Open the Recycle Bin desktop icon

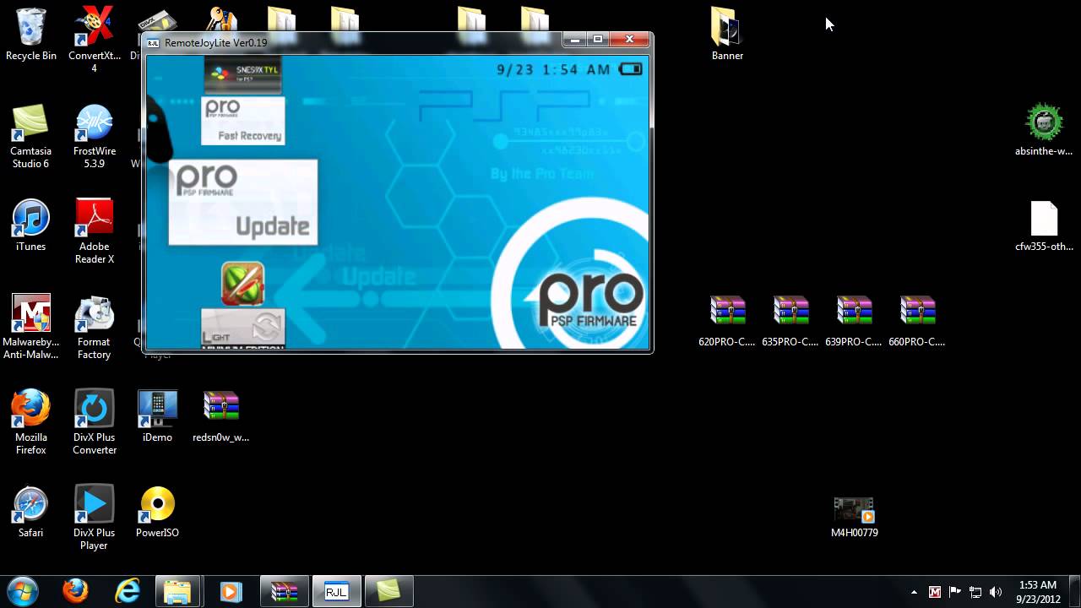[x=30, y=35]
